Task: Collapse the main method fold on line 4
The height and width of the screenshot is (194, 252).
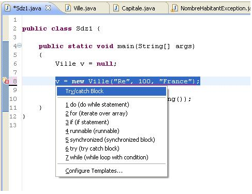Action: click(20, 46)
